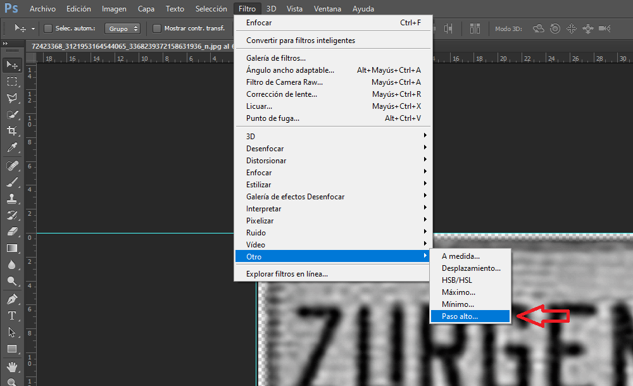Enable the Selec. autom. checkbox
This screenshot has width=633, height=386.
(x=48, y=28)
